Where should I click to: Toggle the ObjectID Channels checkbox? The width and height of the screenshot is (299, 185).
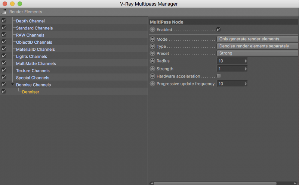point(4,41)
